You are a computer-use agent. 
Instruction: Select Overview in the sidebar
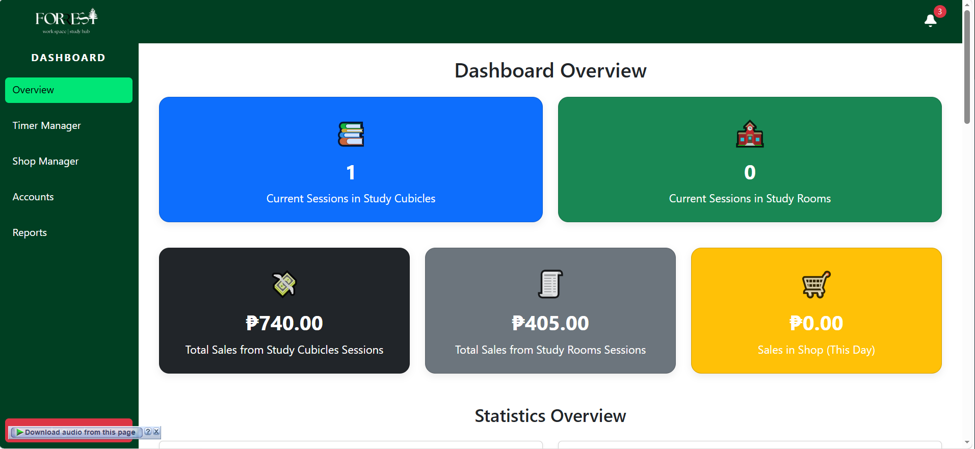pyautogui.click(x=69, y=90)
